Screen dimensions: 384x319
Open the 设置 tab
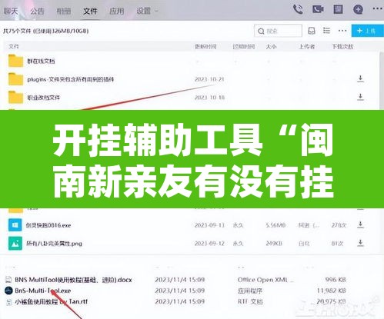[144, 11]
